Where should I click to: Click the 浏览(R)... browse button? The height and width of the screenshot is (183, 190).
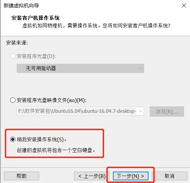pos(167,111)
